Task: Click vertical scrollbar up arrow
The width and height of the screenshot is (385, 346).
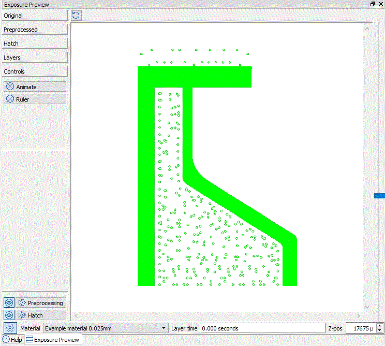Action: (x=367, y=28)
